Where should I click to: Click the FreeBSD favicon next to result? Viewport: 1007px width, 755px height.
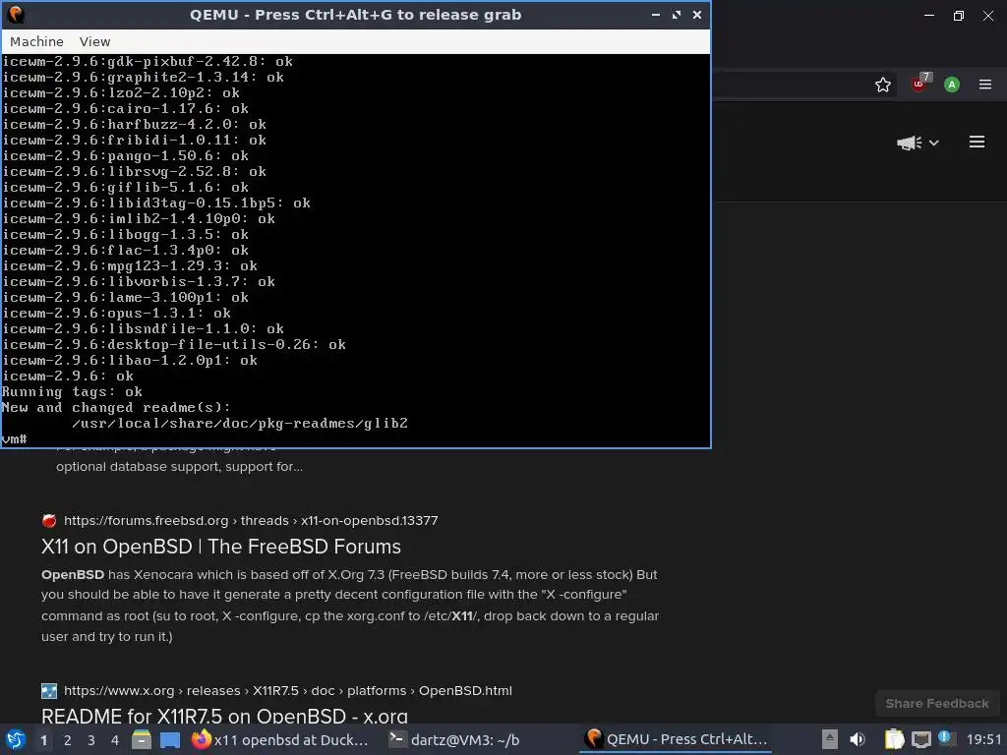click(x=49, y=521)
